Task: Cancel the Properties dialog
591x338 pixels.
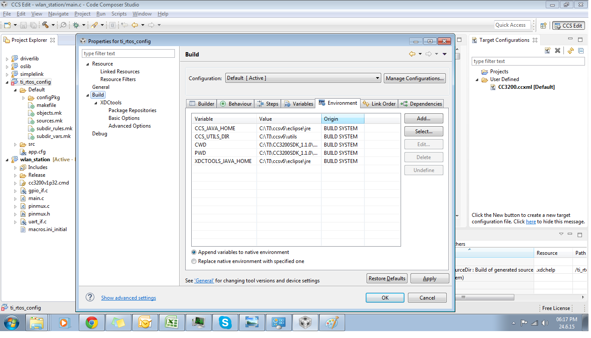Action: (427, 297)
